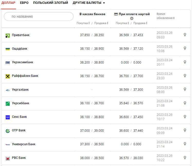Sort by cash desk Покупка column
This screenshot has height=166, width=192.
[83, 23]
